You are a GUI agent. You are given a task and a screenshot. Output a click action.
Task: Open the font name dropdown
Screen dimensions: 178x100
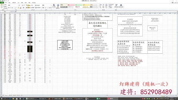click(x=18, y=5)
